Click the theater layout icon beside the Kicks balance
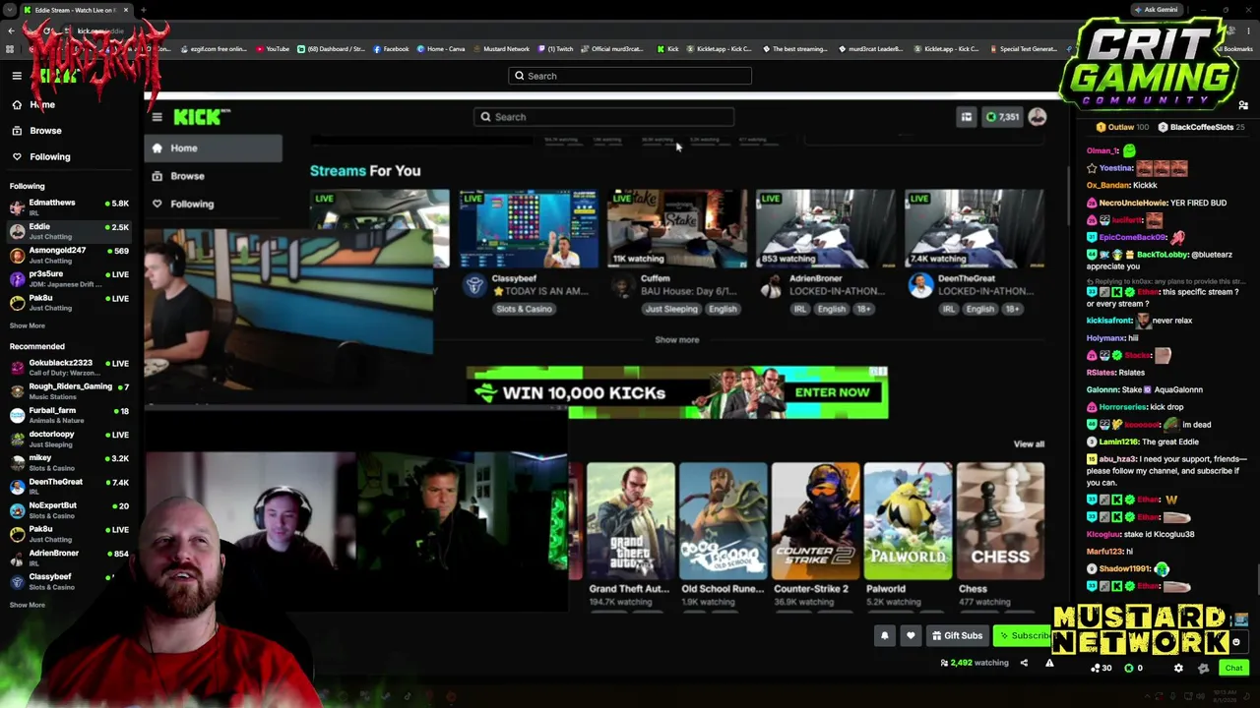This screenshot has width=1260, height=708. tap(967, 117)
